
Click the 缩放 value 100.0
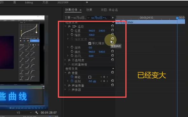pos(91,35)
